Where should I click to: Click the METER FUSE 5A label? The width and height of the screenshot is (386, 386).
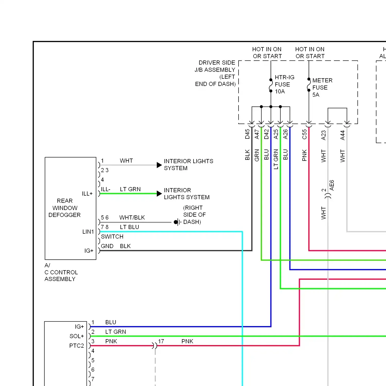(322, 87)
